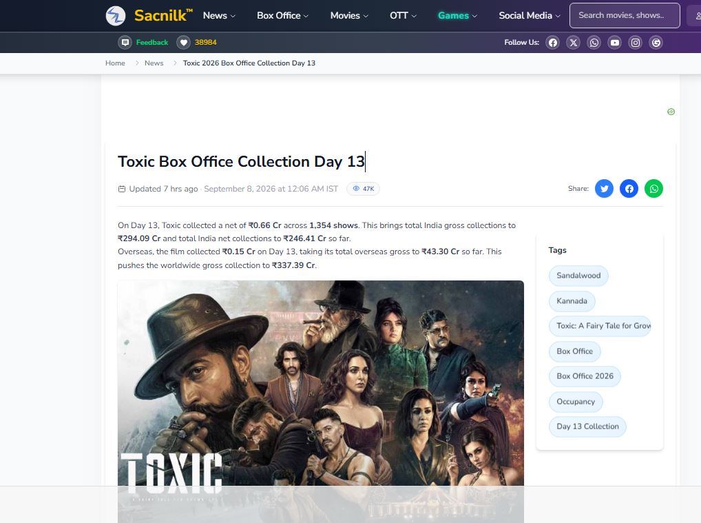Image resolution: width=701 pixels, height=523 pixels.
Task: Go to News breadcrumb
Action: pos(154,63)
